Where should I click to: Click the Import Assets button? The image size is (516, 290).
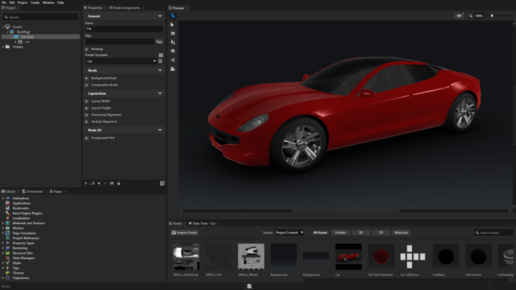[184, 232]
